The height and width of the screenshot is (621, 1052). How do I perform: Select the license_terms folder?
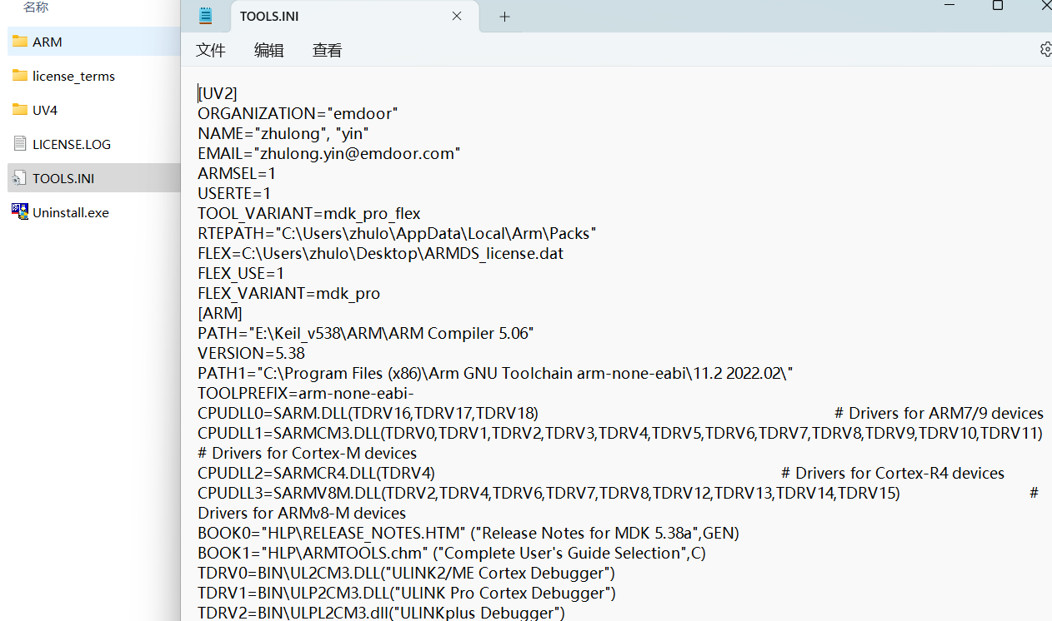click(73, 76)
